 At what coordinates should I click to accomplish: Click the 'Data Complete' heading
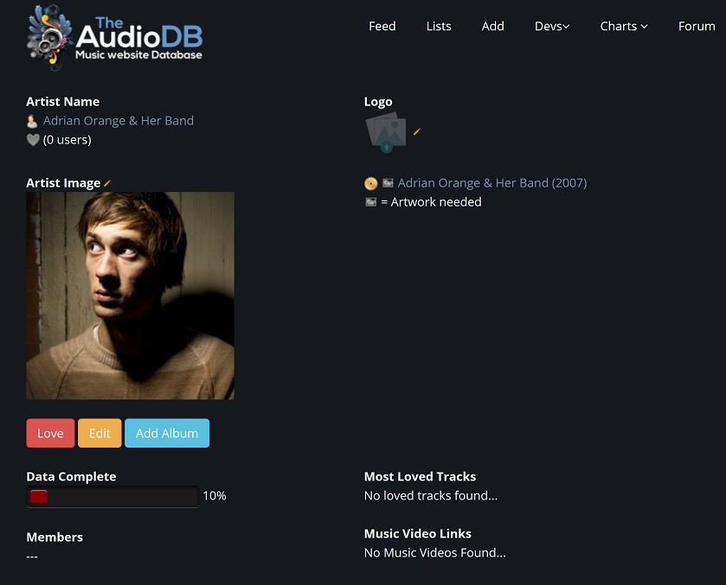click(71, 477)
